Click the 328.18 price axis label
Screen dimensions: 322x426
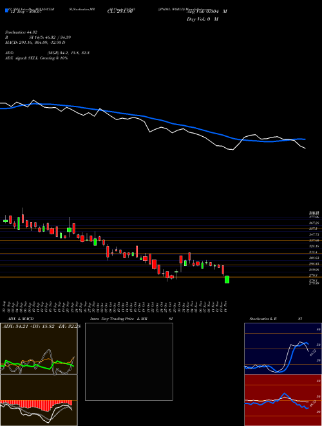point(314,247)
